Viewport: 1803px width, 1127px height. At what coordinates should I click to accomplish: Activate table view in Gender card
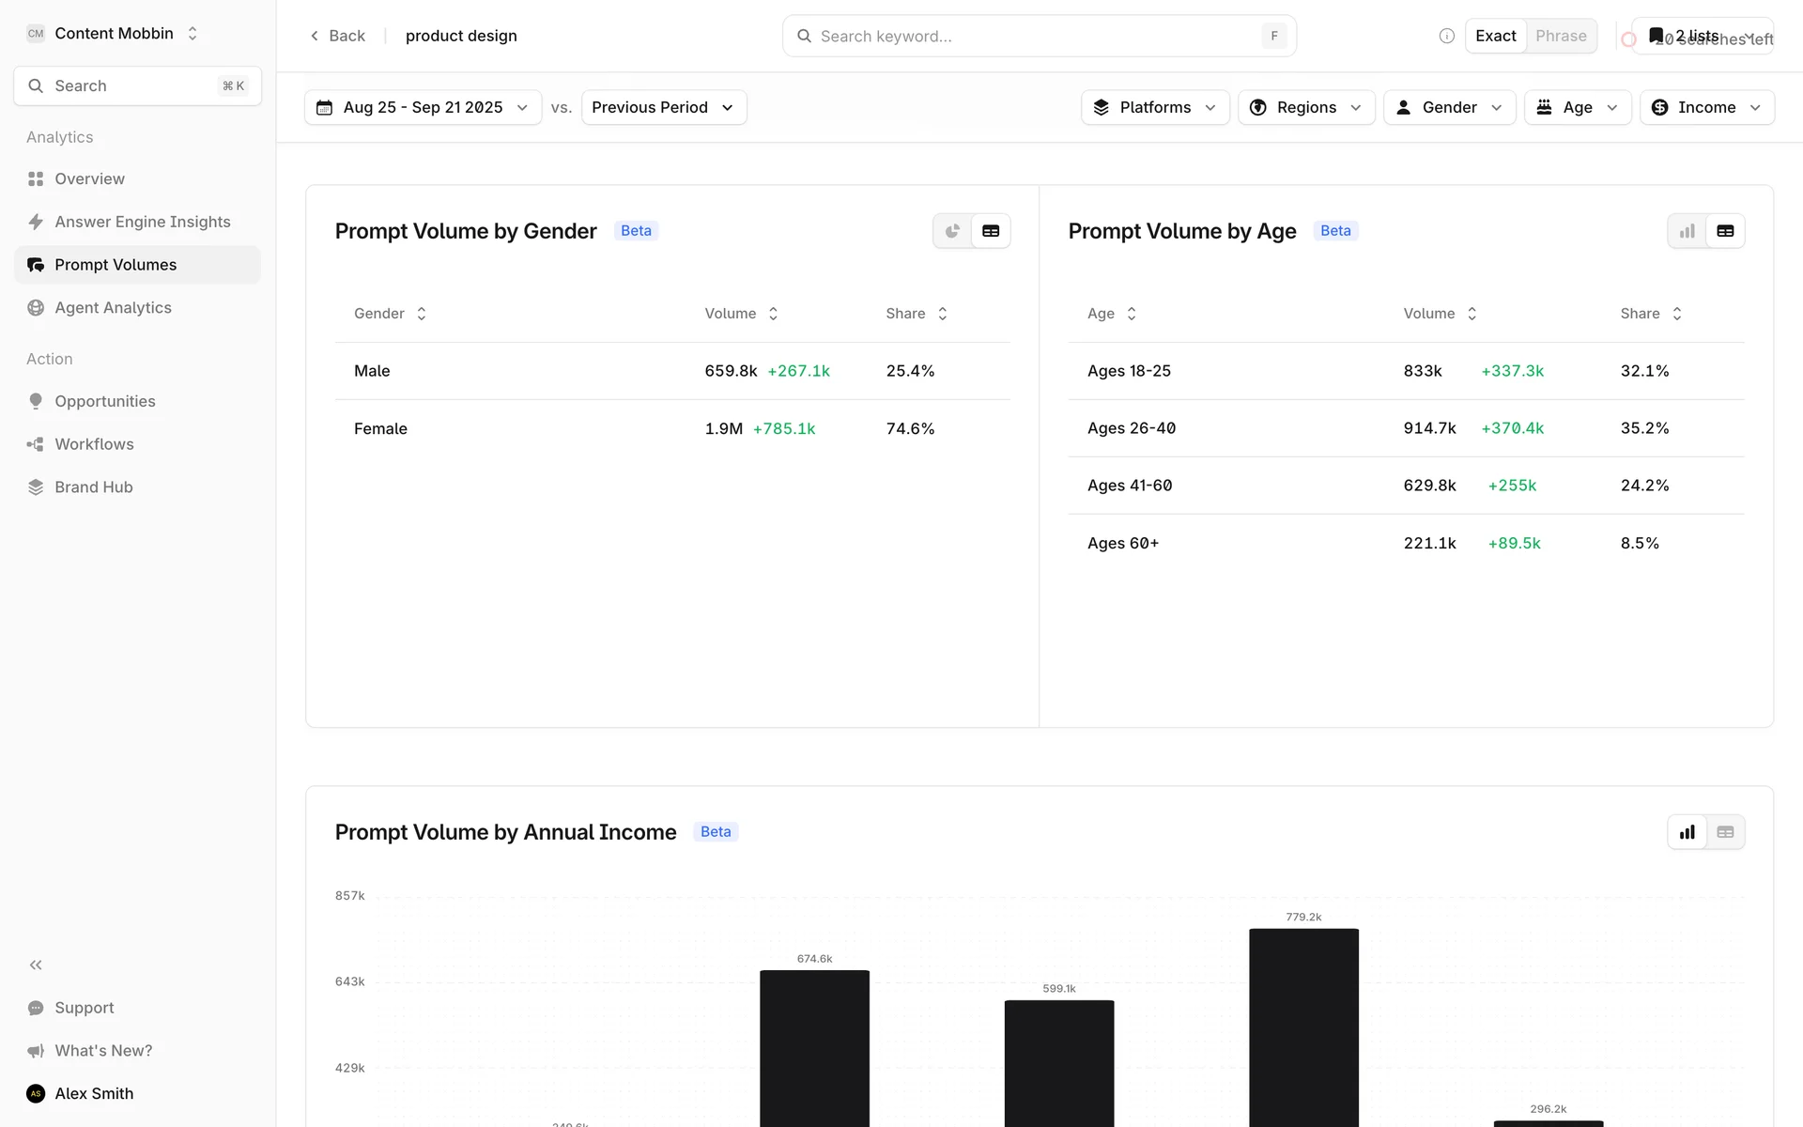991,231
